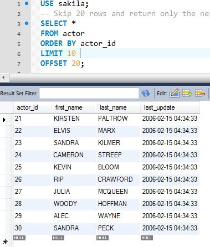This screenshot has height=247, width=210.
Task: Click the value 10 after LIMIT
Action: click(71, 53)
